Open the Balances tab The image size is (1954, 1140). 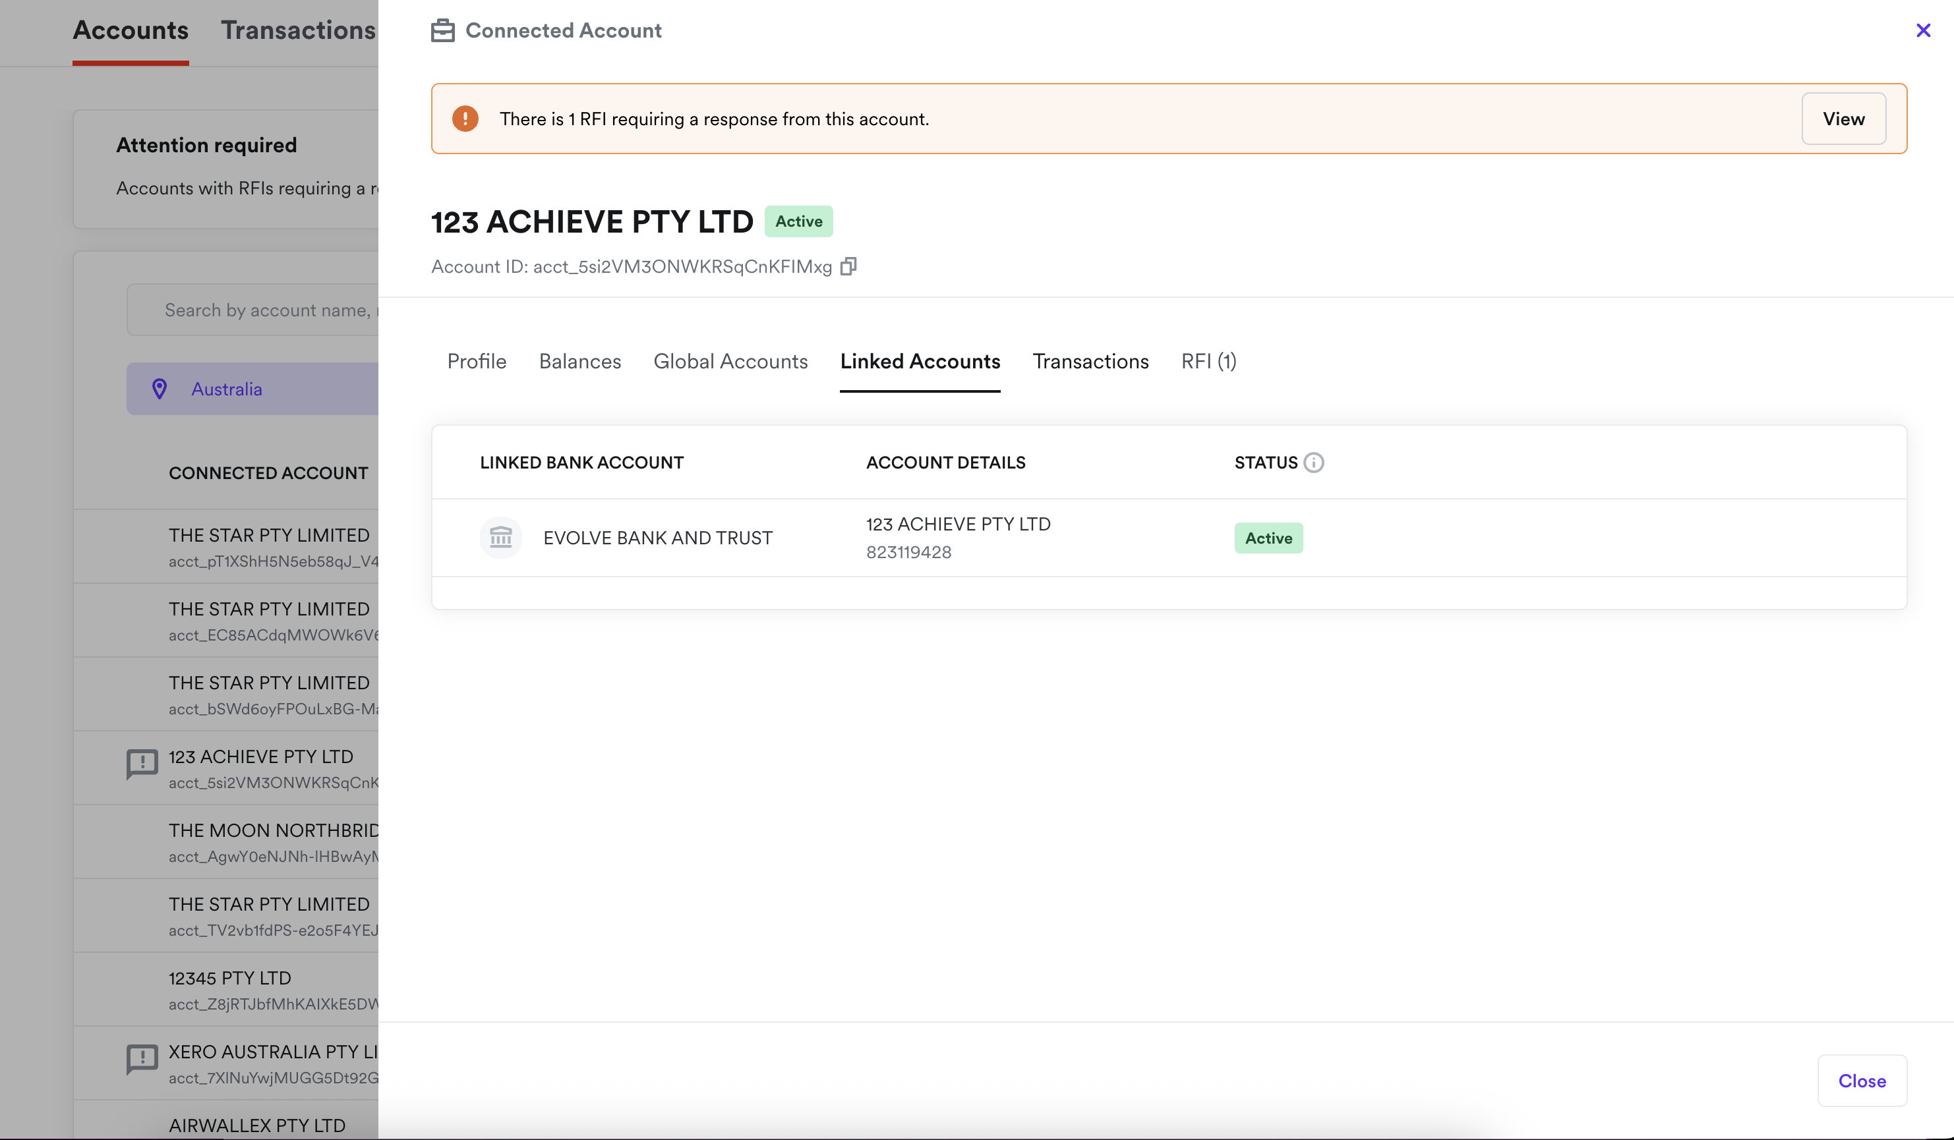[580, 361]
